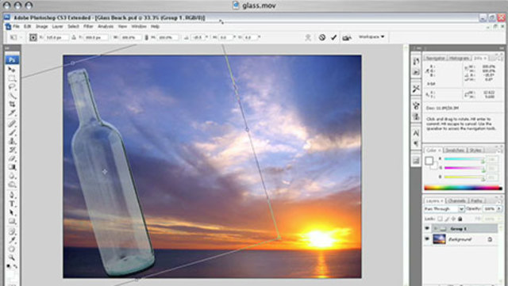
Task: Select the Slice tool
Action: 12,113
